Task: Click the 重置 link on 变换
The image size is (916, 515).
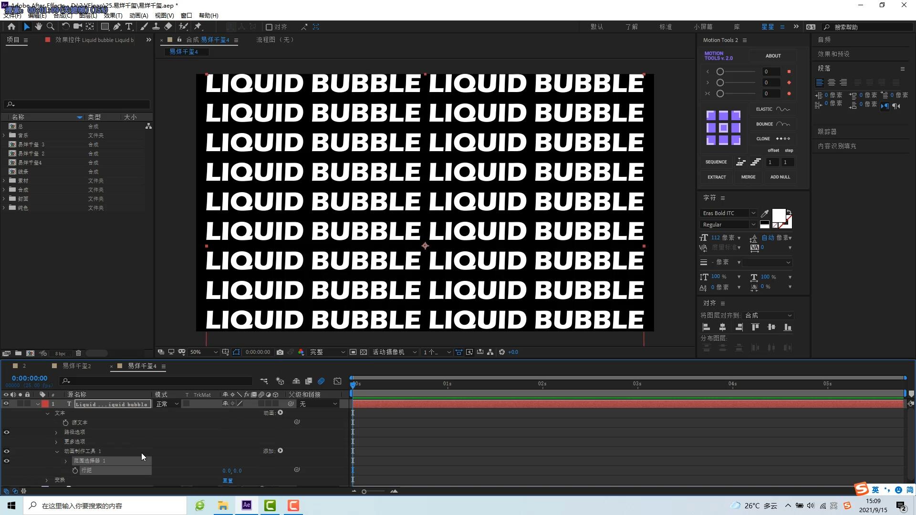Action: (x=228, y=481)
